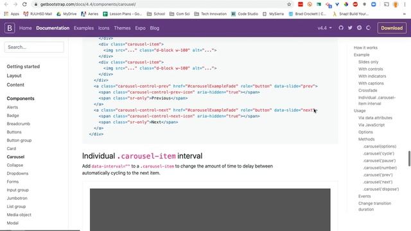Open Breadcrumb in components sidebar
This screenshot has width=411, height=231.
(x=19, y=124)
